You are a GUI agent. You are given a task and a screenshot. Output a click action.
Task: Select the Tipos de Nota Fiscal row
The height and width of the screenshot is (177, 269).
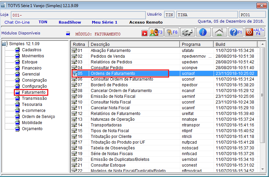coord(164,131)
